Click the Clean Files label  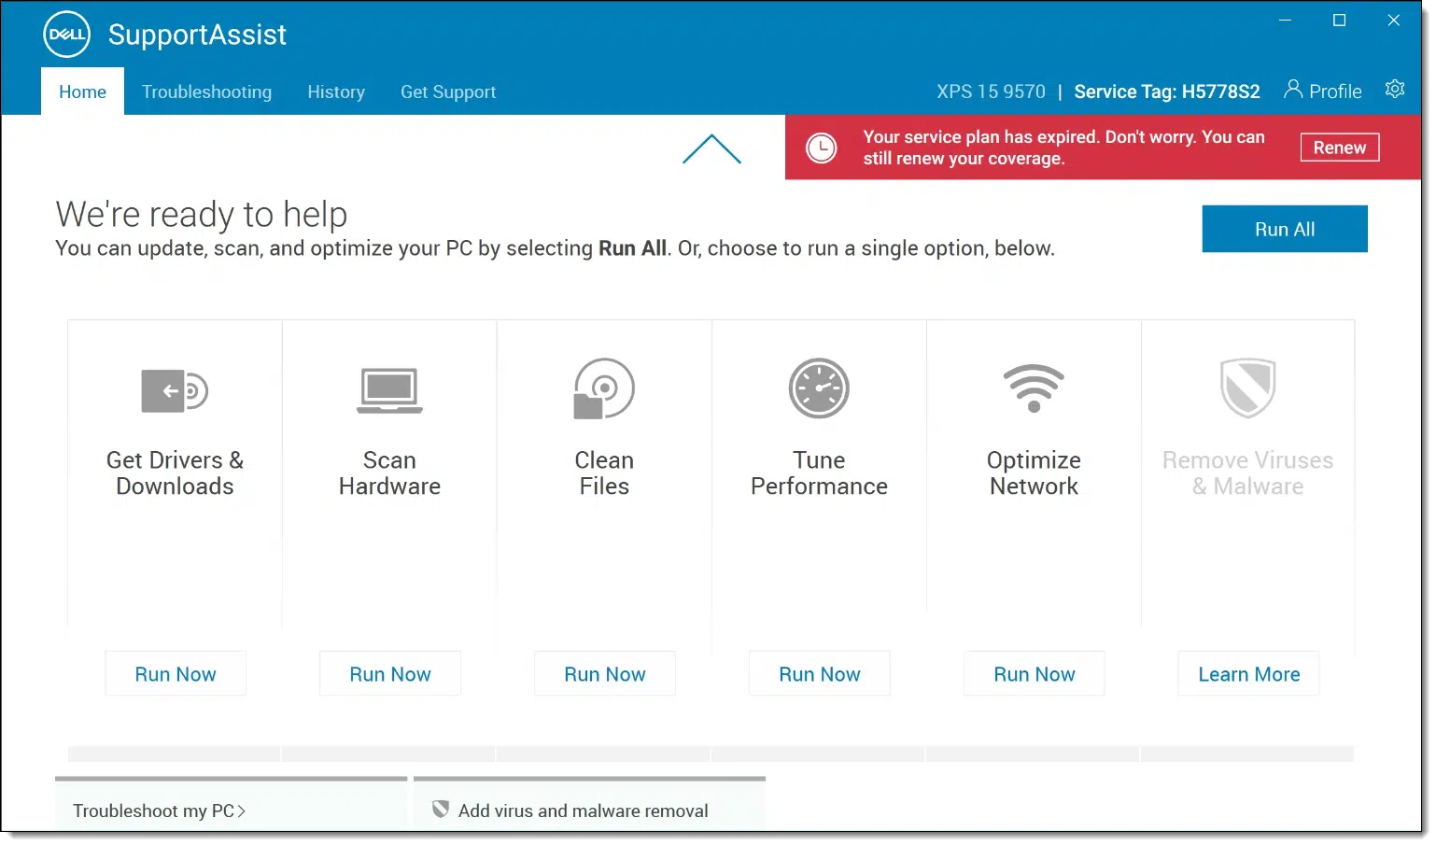tap(604, 473)
